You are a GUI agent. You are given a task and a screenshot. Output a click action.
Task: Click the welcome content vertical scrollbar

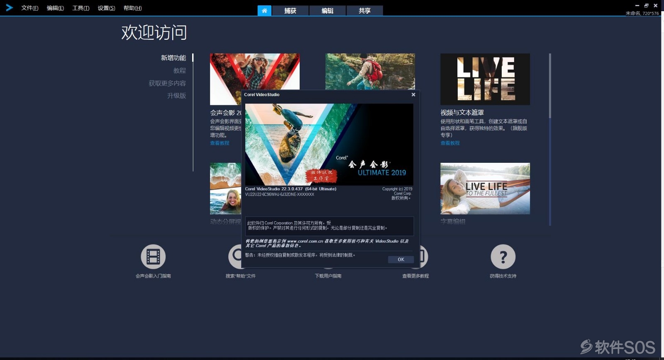click(550, 86)
